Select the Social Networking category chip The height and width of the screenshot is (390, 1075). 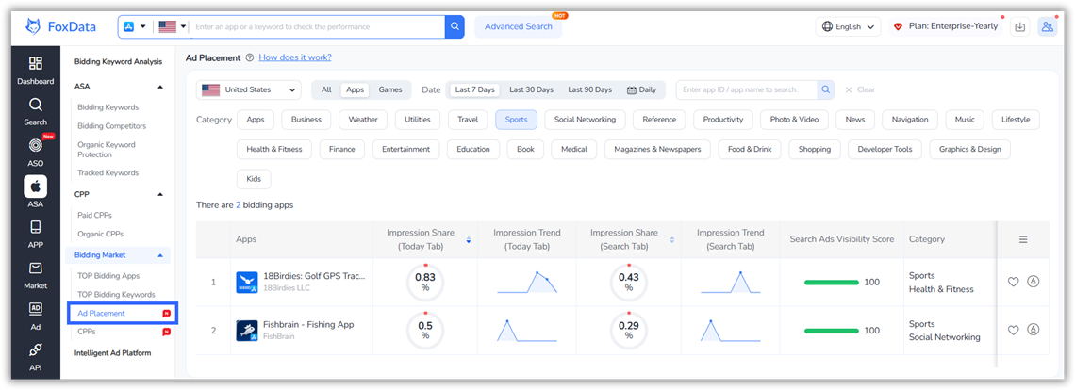click(585, 120)
